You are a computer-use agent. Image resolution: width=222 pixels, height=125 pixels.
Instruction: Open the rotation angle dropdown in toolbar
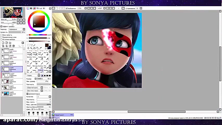(104, 8)
